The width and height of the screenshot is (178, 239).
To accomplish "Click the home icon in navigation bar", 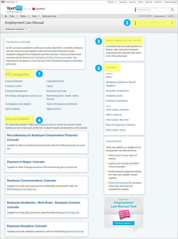I will point(6,16).
